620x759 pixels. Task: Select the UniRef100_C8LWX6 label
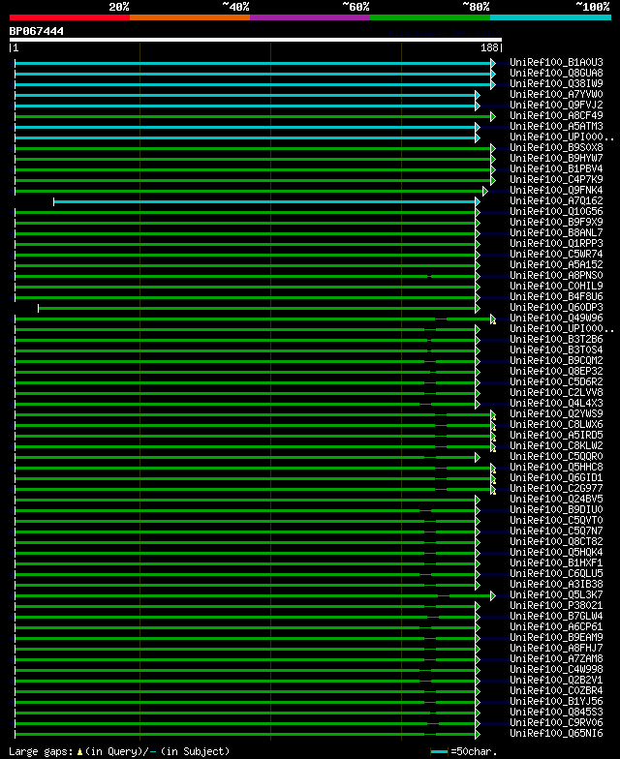click(556, 424)
